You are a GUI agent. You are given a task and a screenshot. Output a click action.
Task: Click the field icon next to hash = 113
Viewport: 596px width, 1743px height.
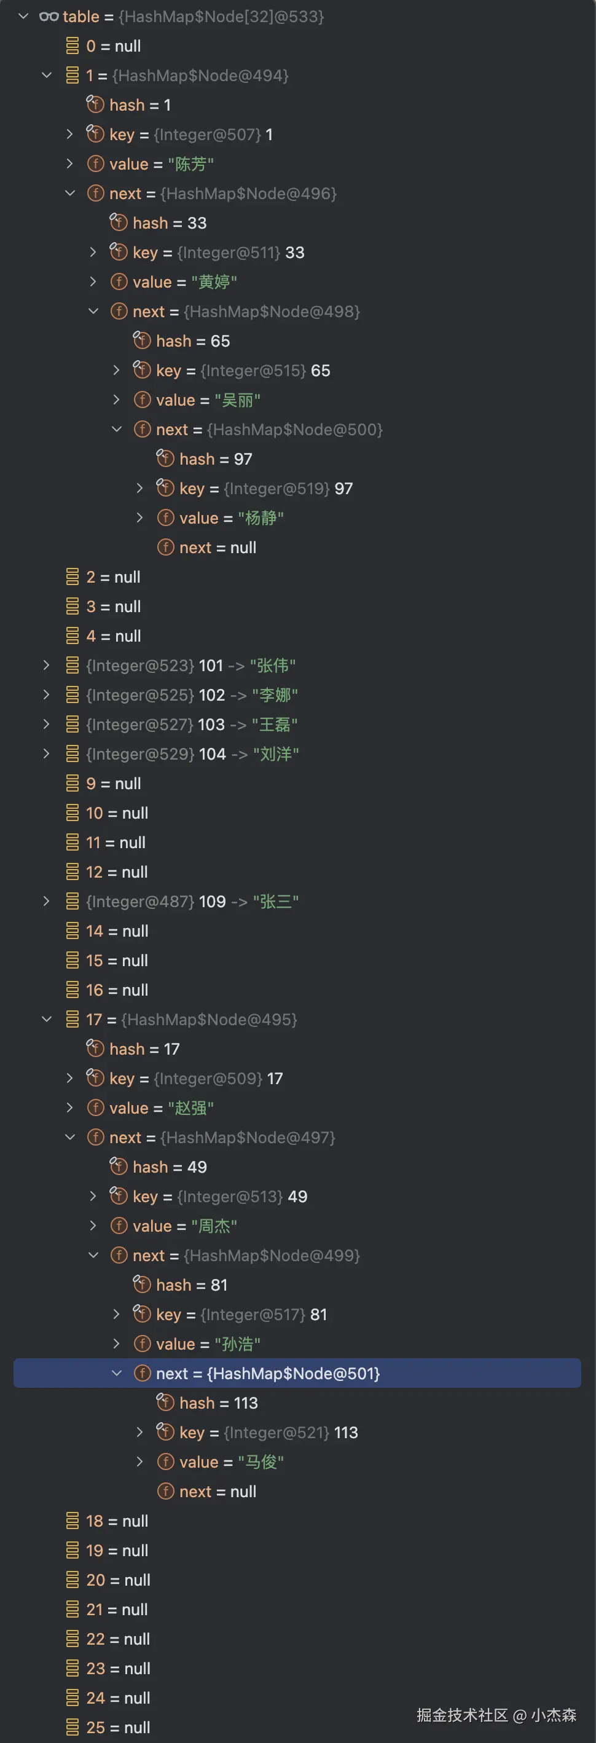(x=166, y=1403)
